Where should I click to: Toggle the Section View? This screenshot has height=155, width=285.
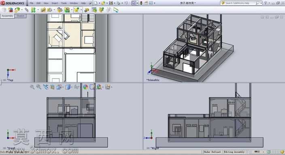point(52,87)
